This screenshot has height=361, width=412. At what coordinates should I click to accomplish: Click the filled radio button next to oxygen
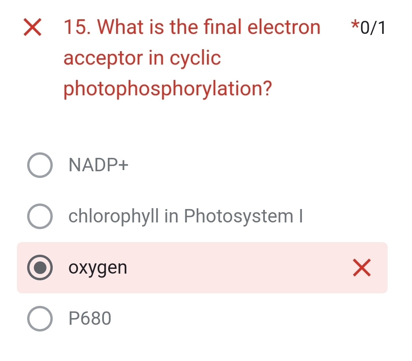click(39, 268)
